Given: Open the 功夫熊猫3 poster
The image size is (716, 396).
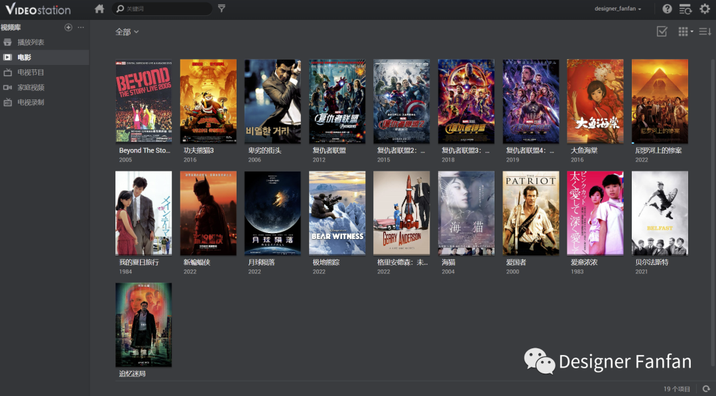Looking at the screenshot, I should (208, 101).
